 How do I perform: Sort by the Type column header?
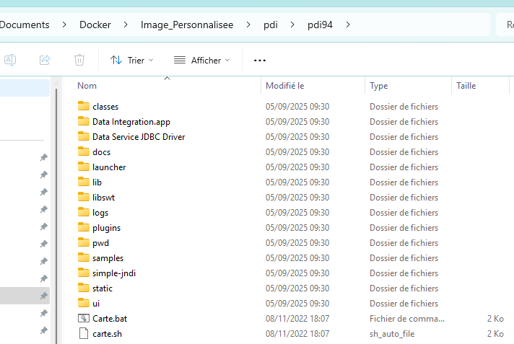pos(408,86)
